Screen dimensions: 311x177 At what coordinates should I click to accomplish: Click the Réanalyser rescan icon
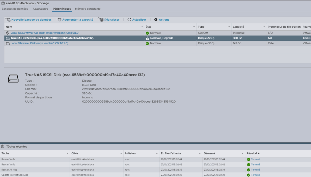(x=101, y=19)
